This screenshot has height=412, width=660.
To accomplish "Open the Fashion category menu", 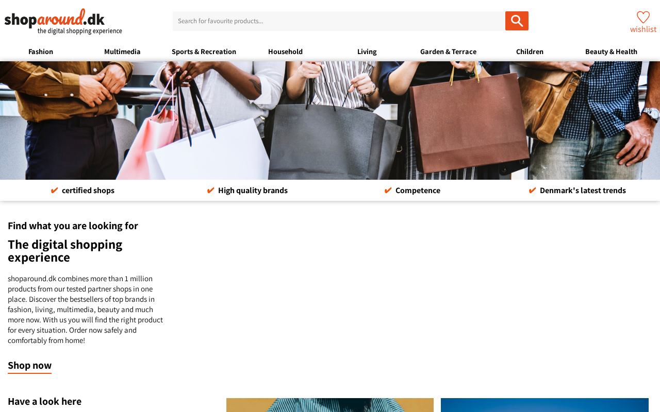I will [x=41, y=51].
